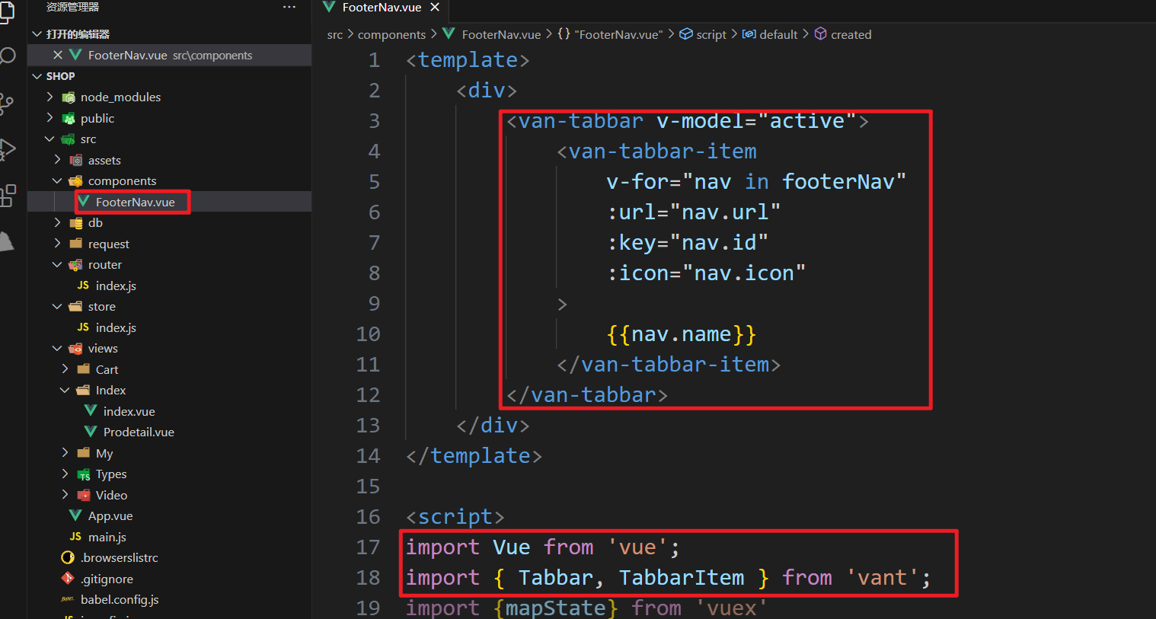Open the Extensions icon in activity bar
The image size is (1156, 619).
point(8,195)
